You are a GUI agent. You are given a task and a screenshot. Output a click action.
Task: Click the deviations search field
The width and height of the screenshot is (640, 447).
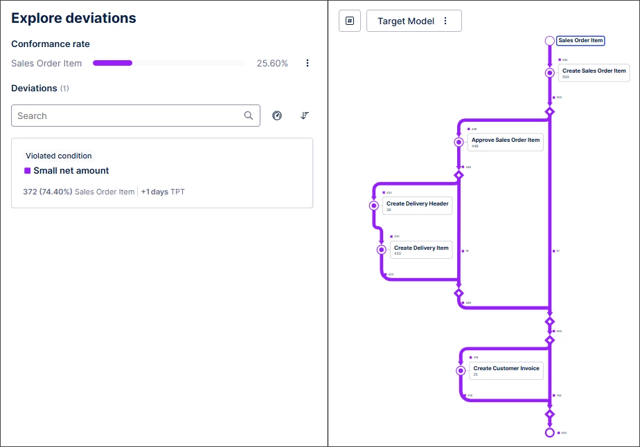coord(128,116)
